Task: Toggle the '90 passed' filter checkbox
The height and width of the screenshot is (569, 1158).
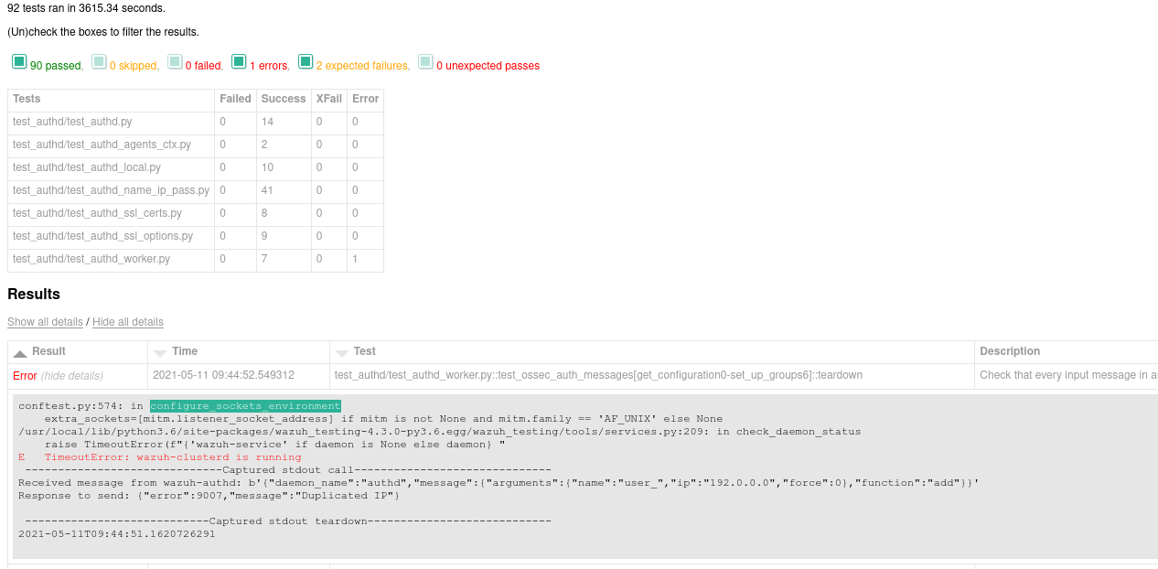Action: [19, 62]
